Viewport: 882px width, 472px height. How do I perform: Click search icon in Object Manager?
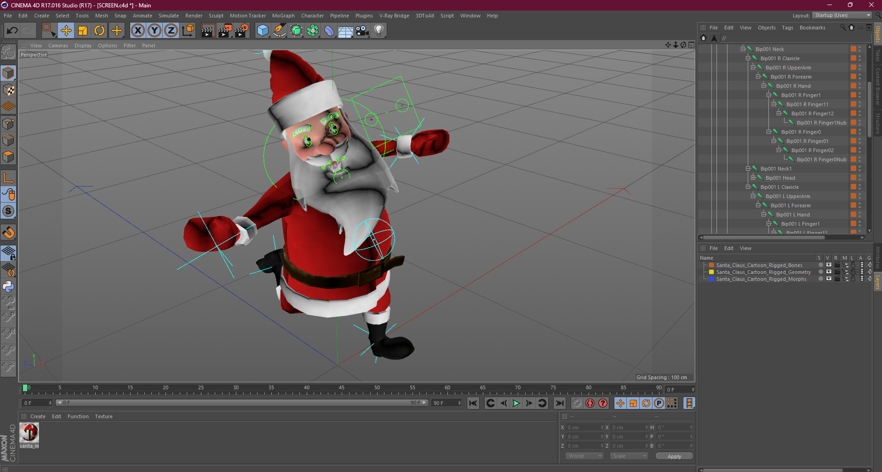(x=842, y=27)
